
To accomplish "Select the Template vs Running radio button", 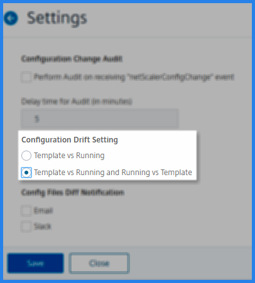I will coord(26,156).
